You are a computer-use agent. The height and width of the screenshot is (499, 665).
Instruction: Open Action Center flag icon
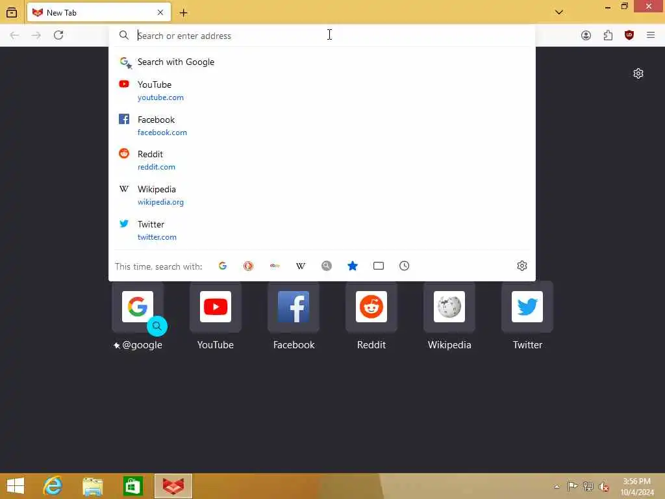coord(572,486)
